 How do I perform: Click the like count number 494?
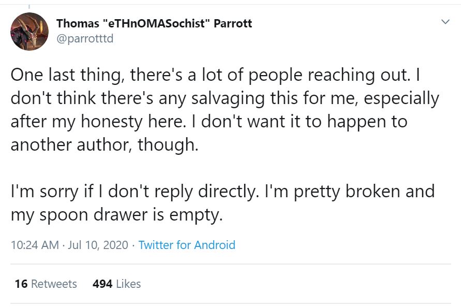coord(102,284)
